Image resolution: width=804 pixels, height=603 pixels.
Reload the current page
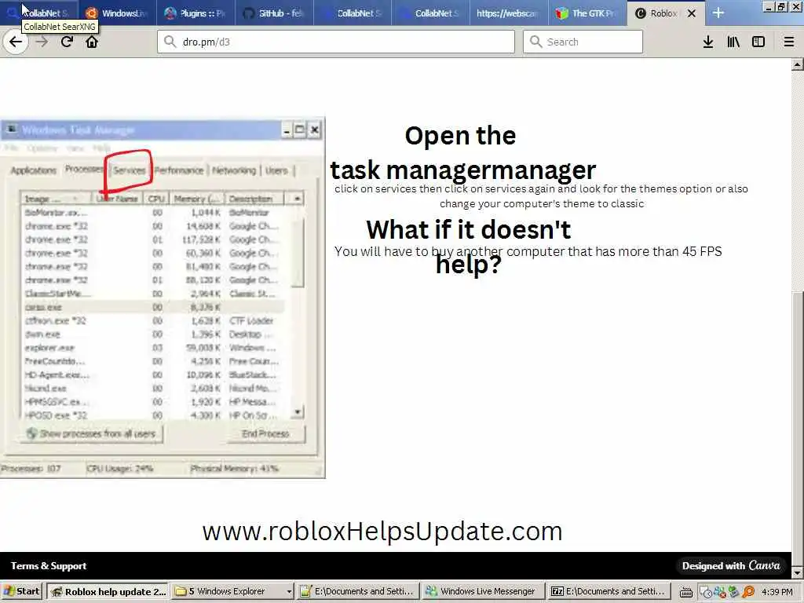(x=67, y=42)
